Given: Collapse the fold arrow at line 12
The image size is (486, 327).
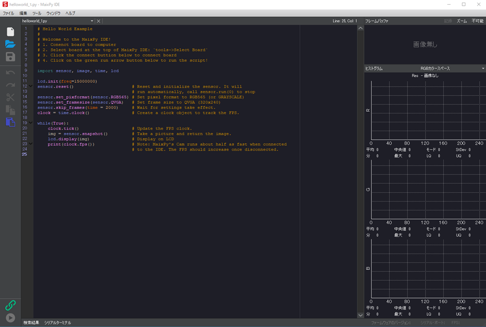Looking at the screenshot, I should tap(30, 87).
